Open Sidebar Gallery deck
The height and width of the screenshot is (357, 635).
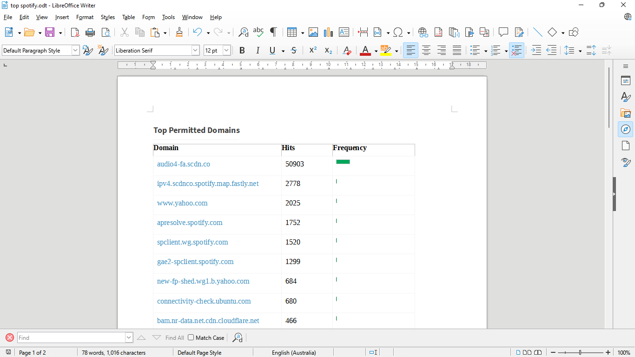(x=626, y=113)
